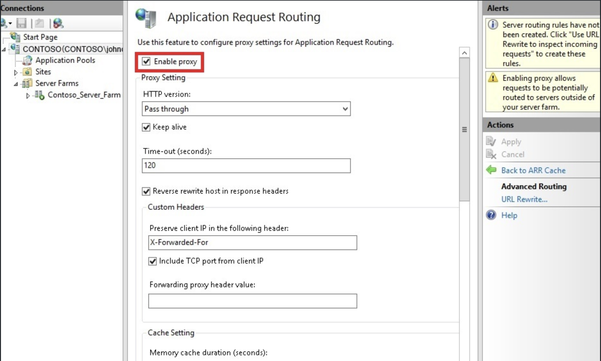Image resolution: width=601 pixels, height=361 pixels.
Task: Open the Help link
Action: tap(509, 215)
